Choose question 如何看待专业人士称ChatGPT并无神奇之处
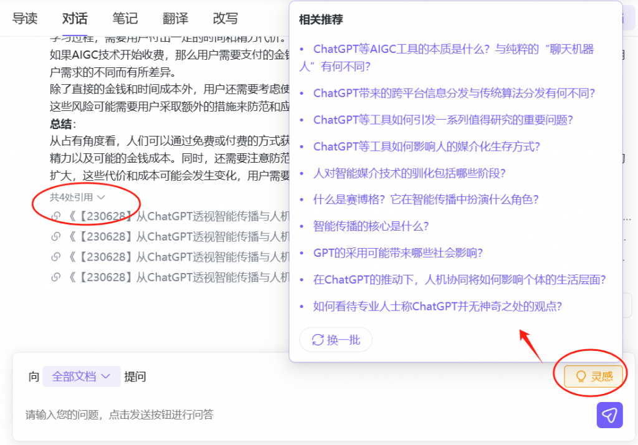Viewport: 638px width, 445px height. click(437, 306)
